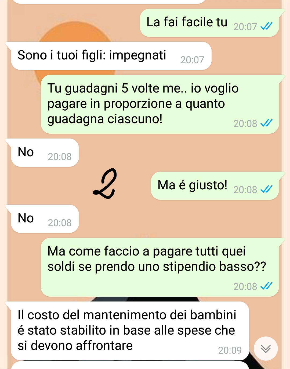Tap 20:09 timestamp on last received message

(x=230, y=350)
